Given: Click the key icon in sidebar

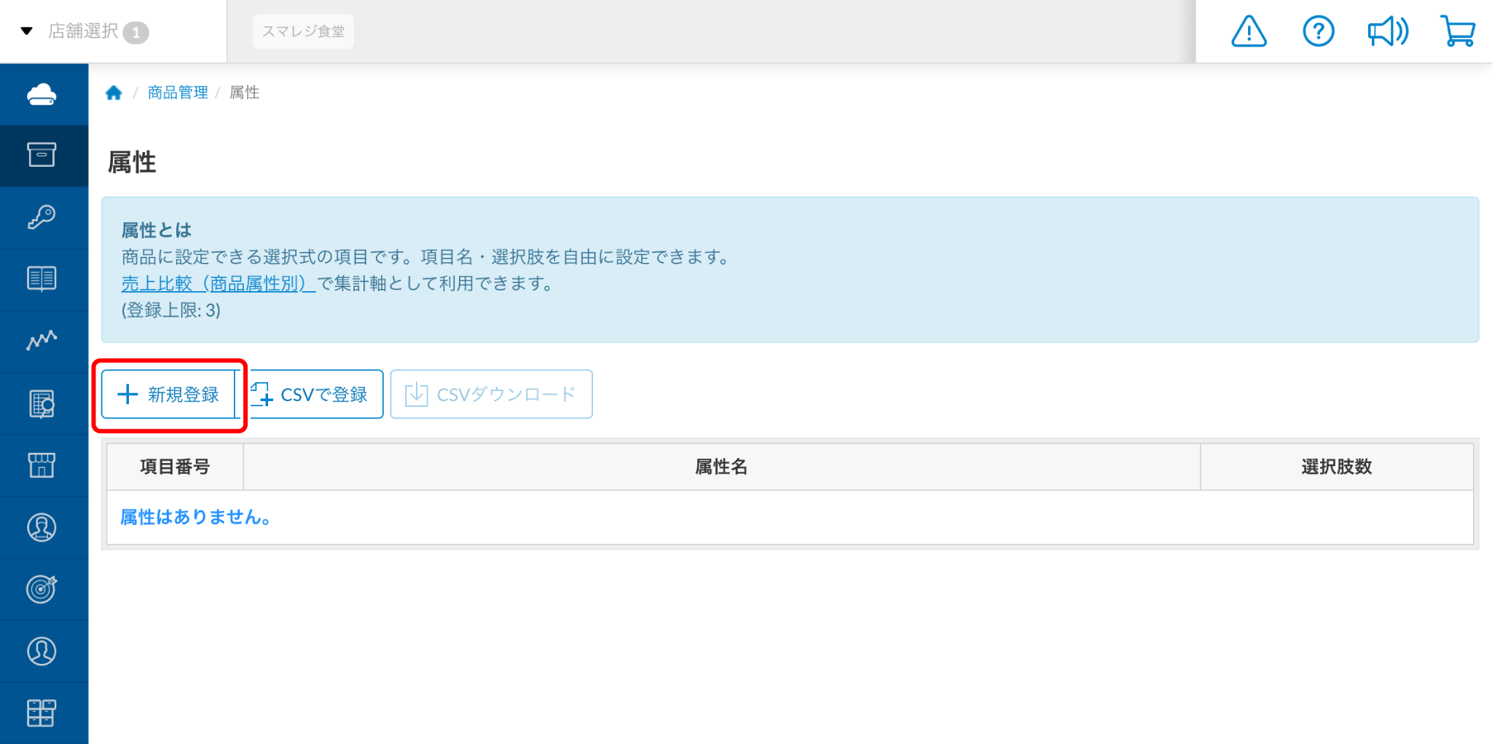Looking at the screenshot, I should [x=42, y=217].
